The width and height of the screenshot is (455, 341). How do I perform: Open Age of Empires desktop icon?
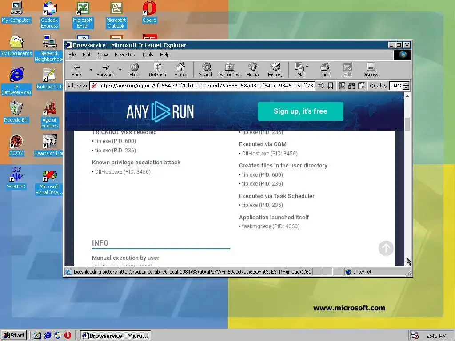point(49,115)
